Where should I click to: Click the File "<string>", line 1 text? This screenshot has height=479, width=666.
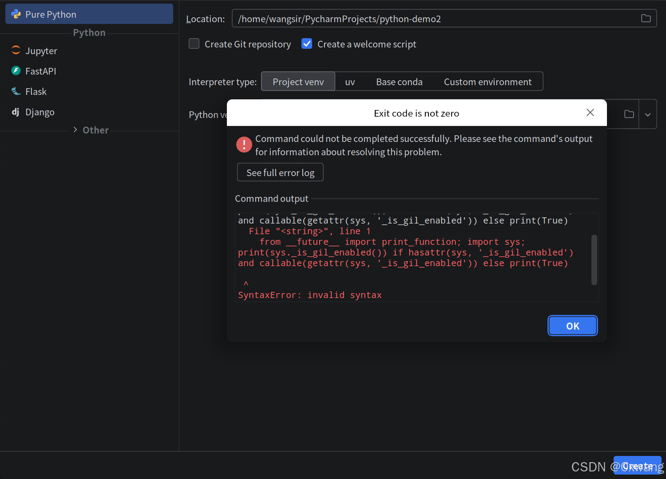pyautogui.click(x=309, y=231)
